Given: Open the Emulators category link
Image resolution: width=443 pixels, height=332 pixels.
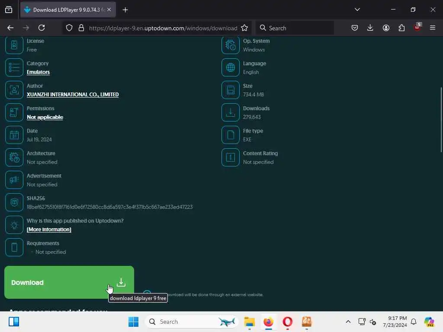Looking at the screenshot, I should 38,72.
